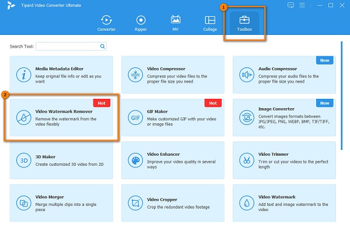Click the Video Compressor icon

tap(135, 75)
